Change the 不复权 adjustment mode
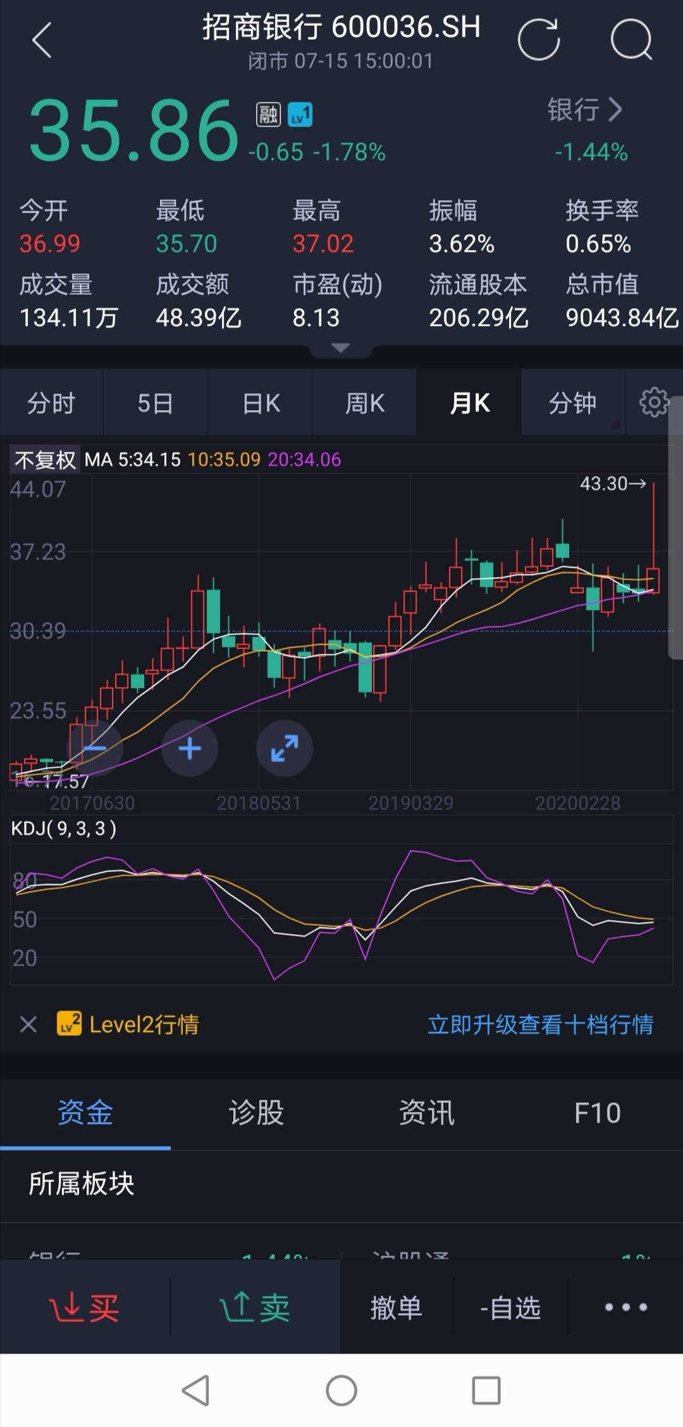Image resolution: width=683 pixels, height=1427 pixels. click(45, 459)
